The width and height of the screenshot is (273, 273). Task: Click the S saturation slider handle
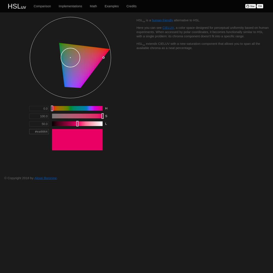click(103, 116)
